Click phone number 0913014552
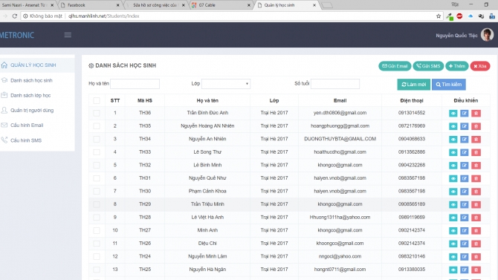 412,113
